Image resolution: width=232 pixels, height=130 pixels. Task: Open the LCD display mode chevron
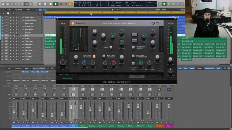tap(156, 4)
